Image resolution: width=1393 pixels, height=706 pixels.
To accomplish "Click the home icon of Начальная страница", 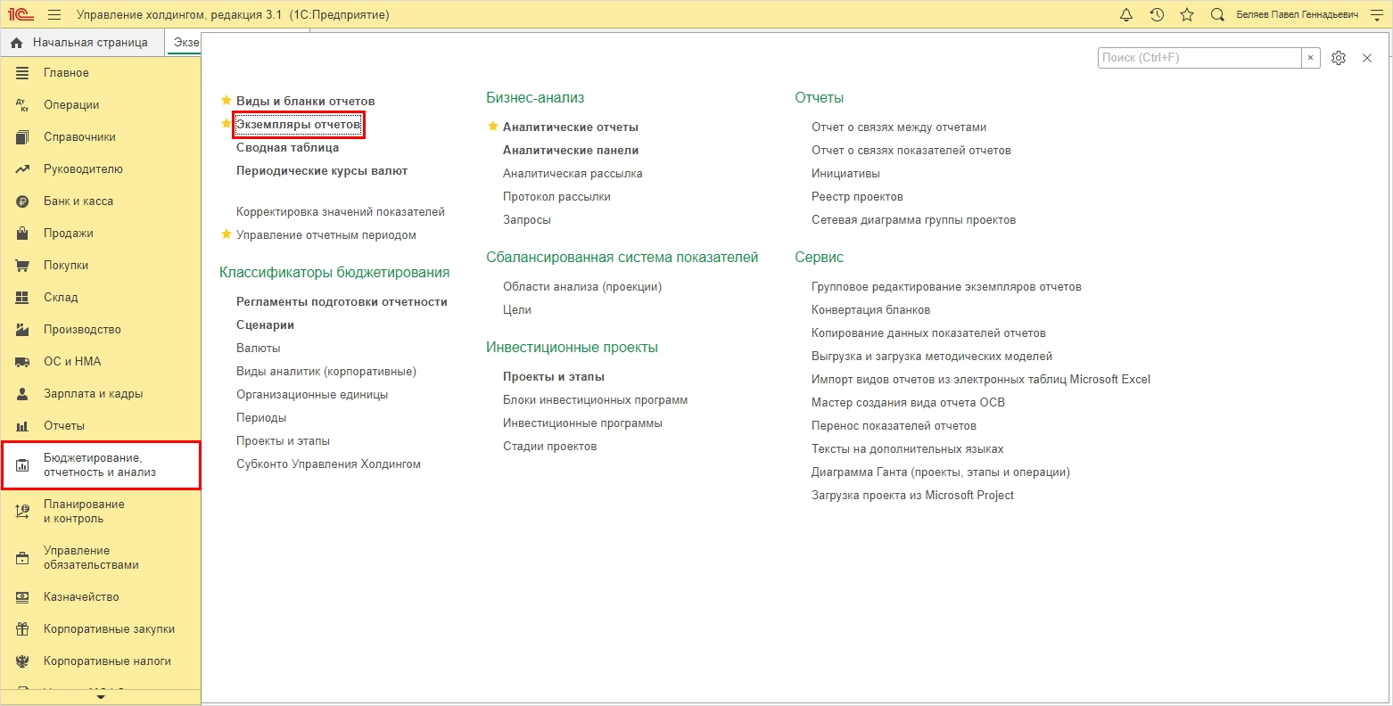I will (17, 43).
